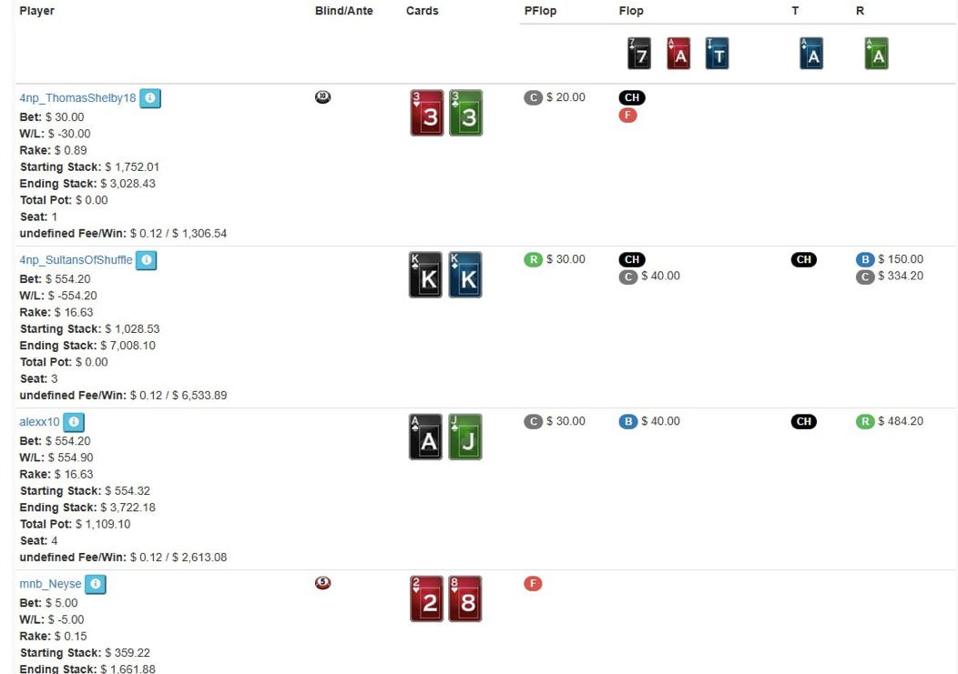Click the 10 big blind chip icon
The height and width of the screenshot is (674, 958).
(x=322, y=97)
